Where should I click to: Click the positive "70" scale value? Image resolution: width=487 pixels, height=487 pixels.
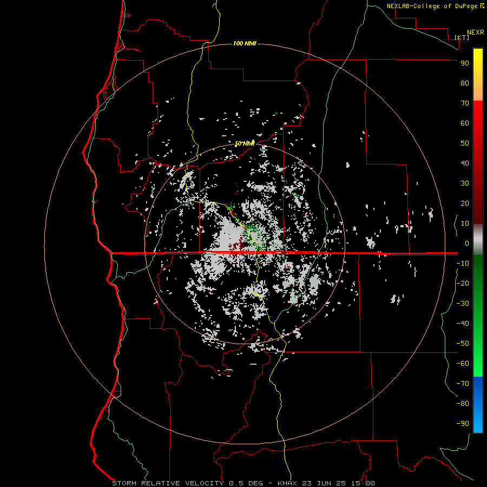[x=465, y=103]
